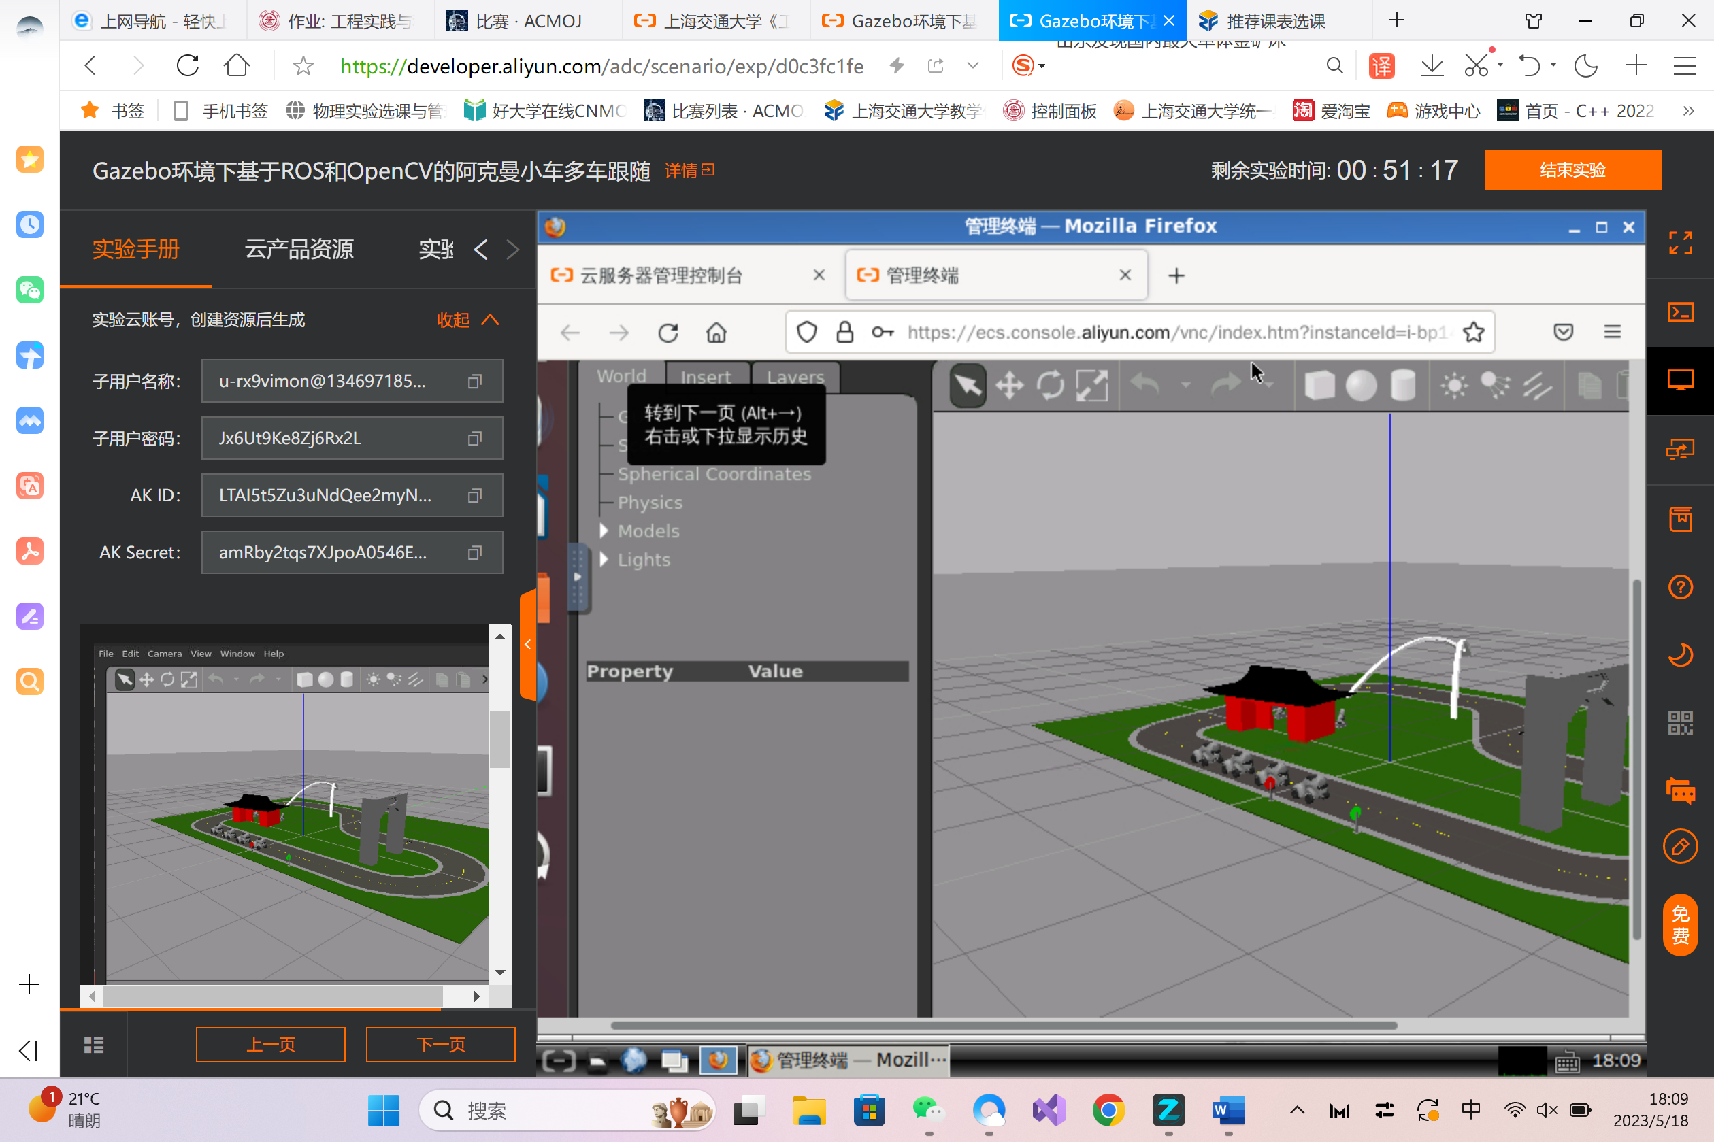Open the Insert tab in Gazebo
This screenshot has width=1714, height=1142.
click(x=705, y=377)
